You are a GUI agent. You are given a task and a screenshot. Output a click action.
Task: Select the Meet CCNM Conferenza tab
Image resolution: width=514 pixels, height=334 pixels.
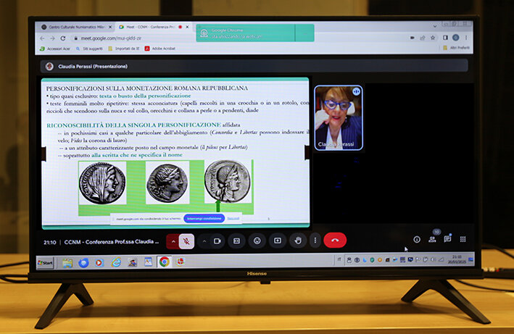click(x=148, y=27)
